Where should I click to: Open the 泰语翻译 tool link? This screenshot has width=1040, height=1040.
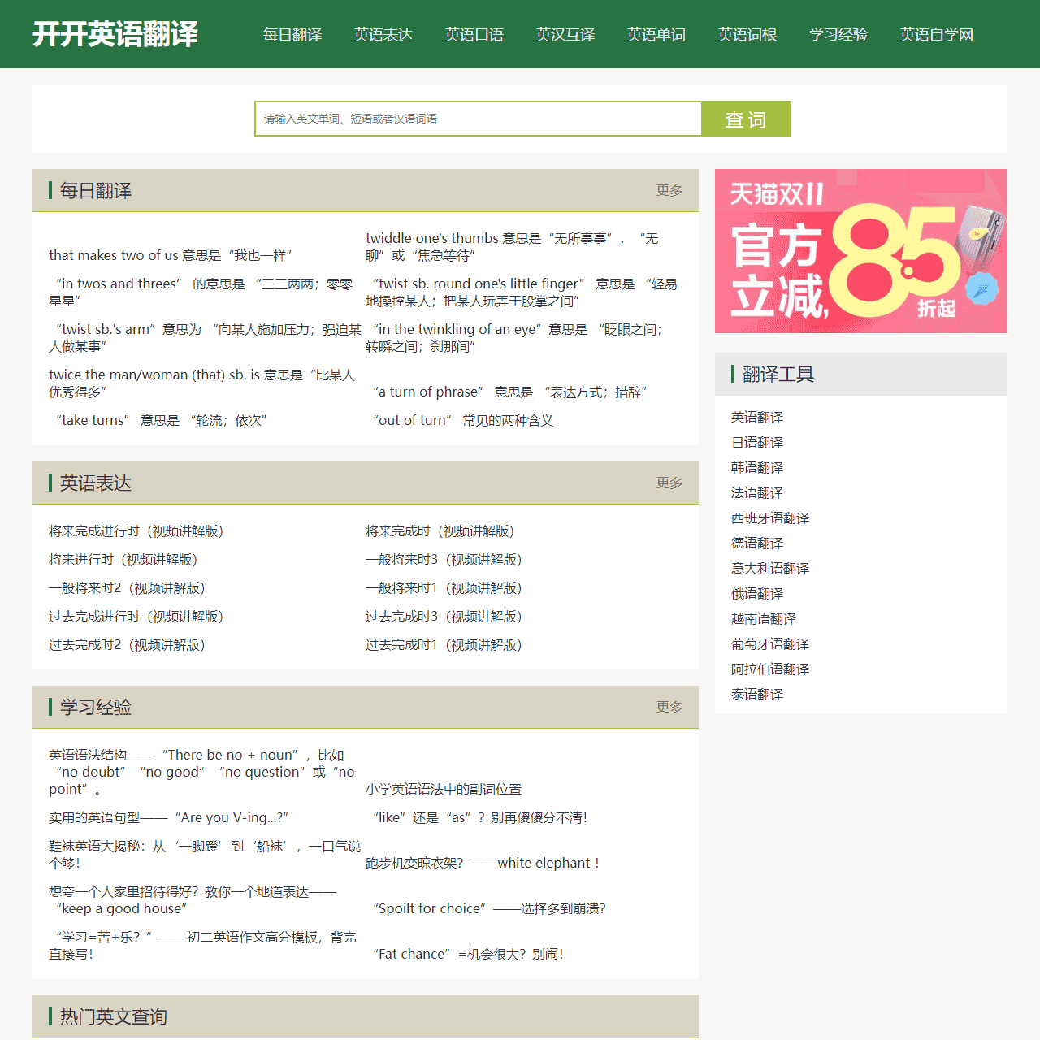[756, 694]
